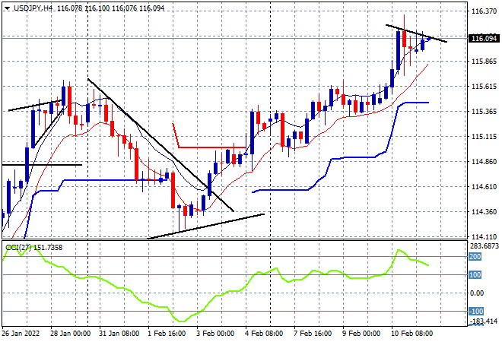Select the 28 Jan 00:00 time label
This screenshot has height=342, width=502.
click(x=71, y=334)
